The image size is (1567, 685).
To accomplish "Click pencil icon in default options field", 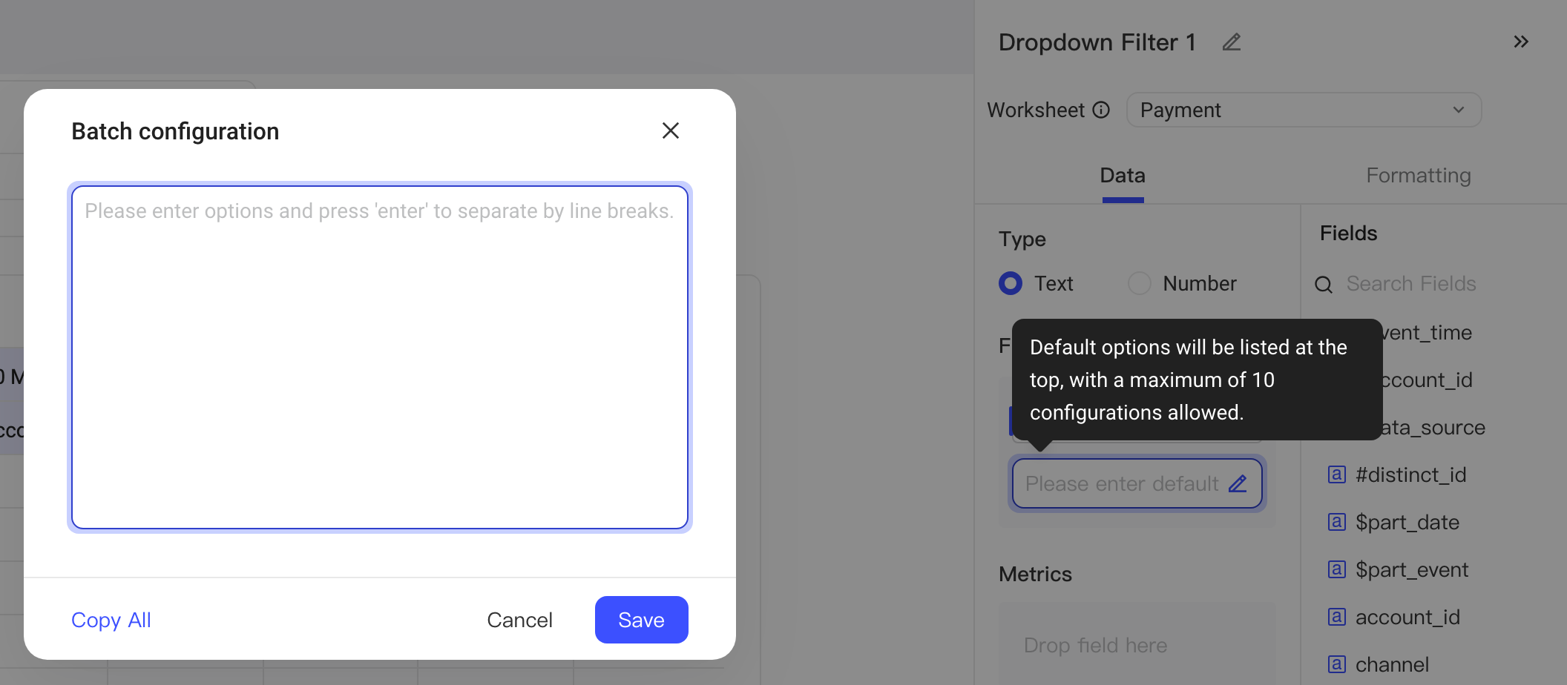I will (x=1238, y=483).
